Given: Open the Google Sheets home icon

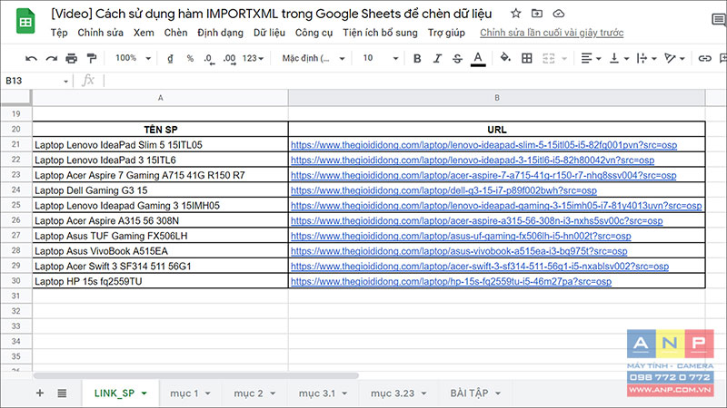Looking at the screenshot, I should [25, 21].
